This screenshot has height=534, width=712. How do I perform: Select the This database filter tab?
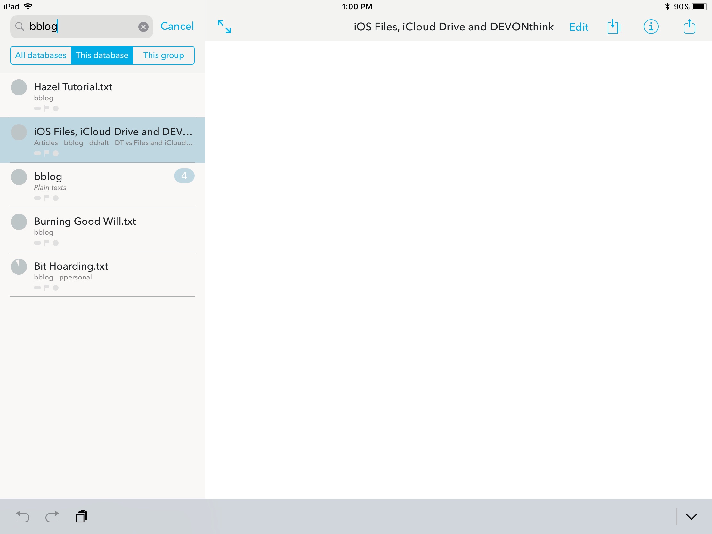tap(102, 54)
